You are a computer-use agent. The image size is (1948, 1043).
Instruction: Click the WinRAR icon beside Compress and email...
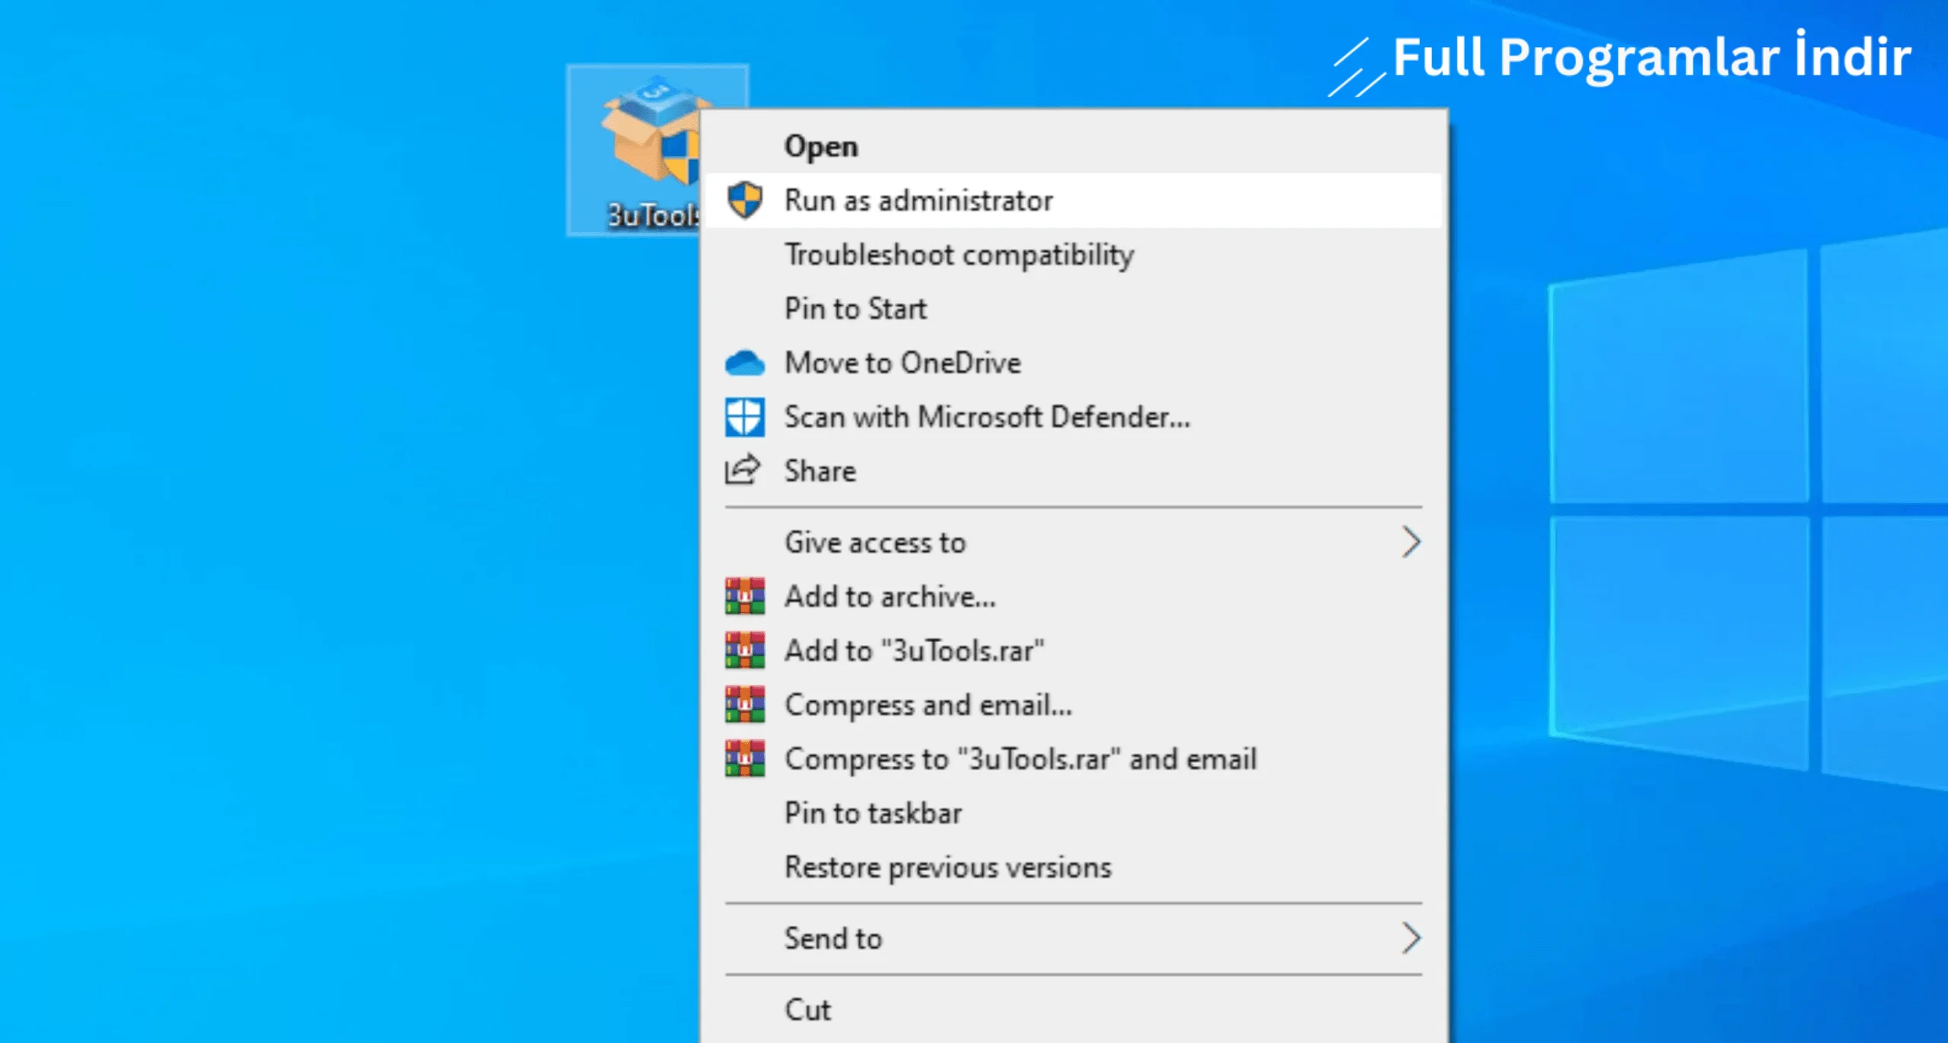743,704
